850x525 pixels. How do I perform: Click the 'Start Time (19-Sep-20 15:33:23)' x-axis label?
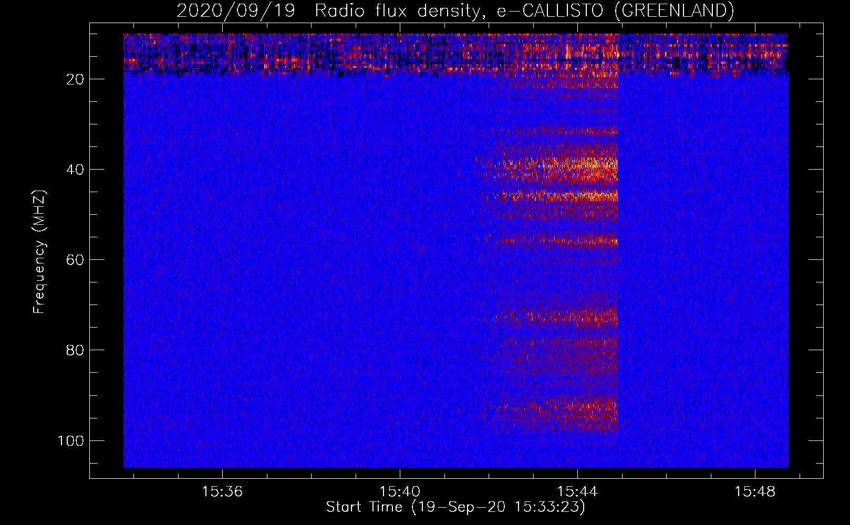click(x=455, y=507)
